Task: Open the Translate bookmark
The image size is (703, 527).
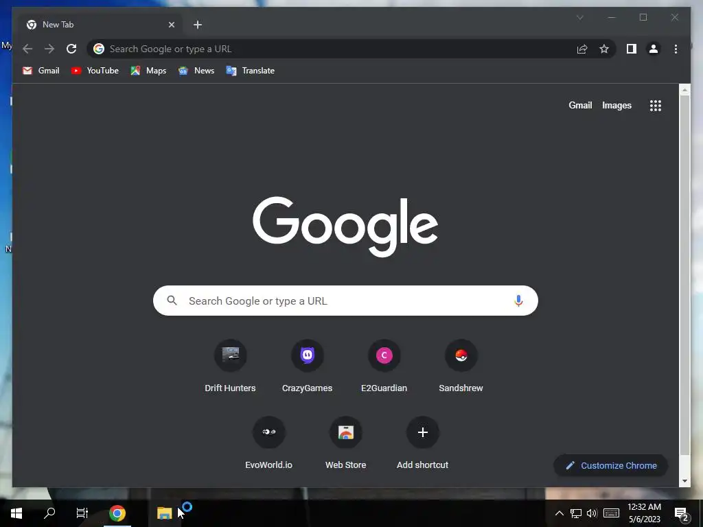Action: 250,71
